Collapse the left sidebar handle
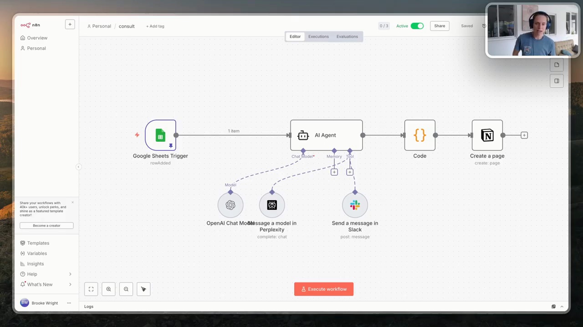The width and height of the screenshot is (583, 327). point(78,167)
